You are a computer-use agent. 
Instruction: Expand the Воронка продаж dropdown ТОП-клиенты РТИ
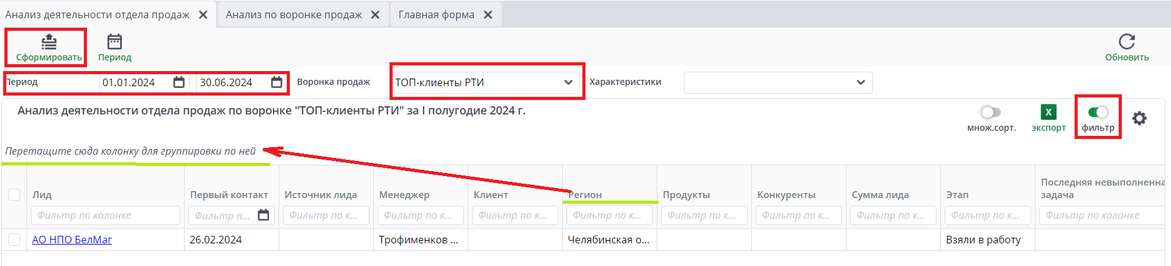(x=485, y=82)
